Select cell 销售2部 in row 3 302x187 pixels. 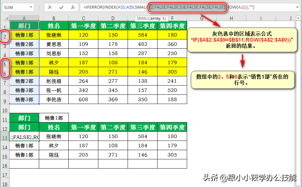tap(24, 44)
